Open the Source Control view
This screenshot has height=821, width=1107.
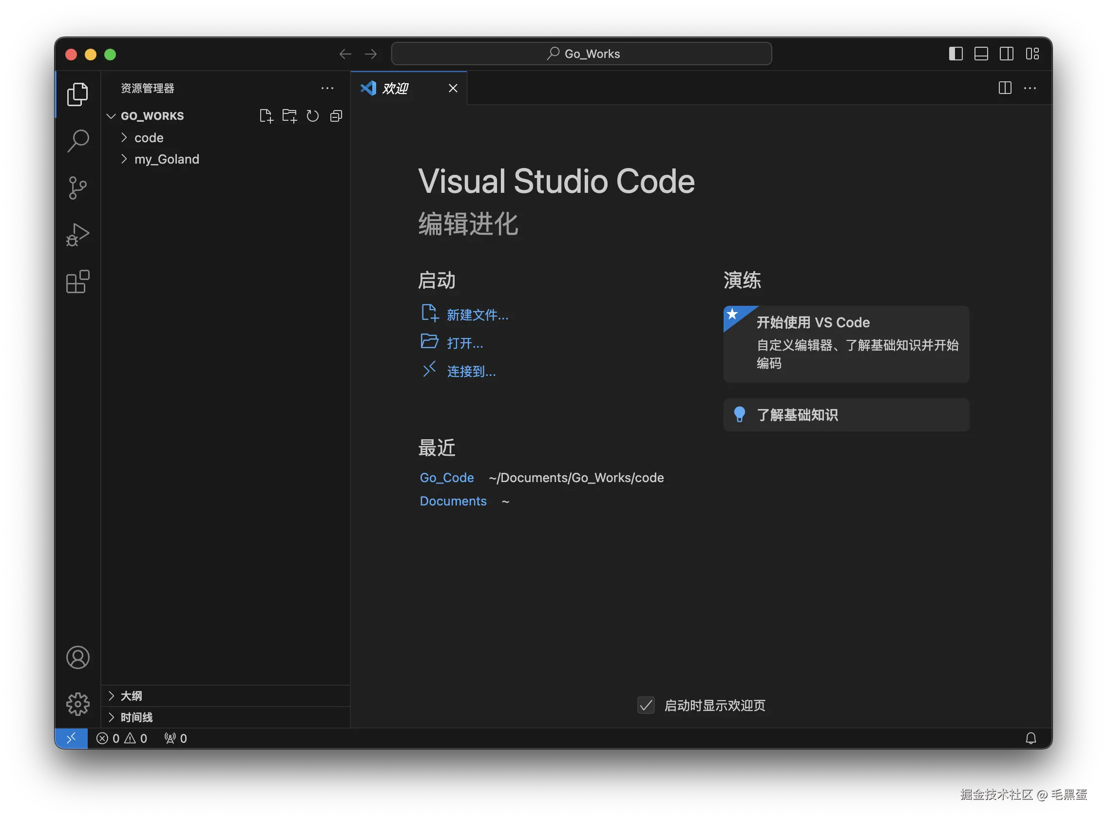coord(77,188)
